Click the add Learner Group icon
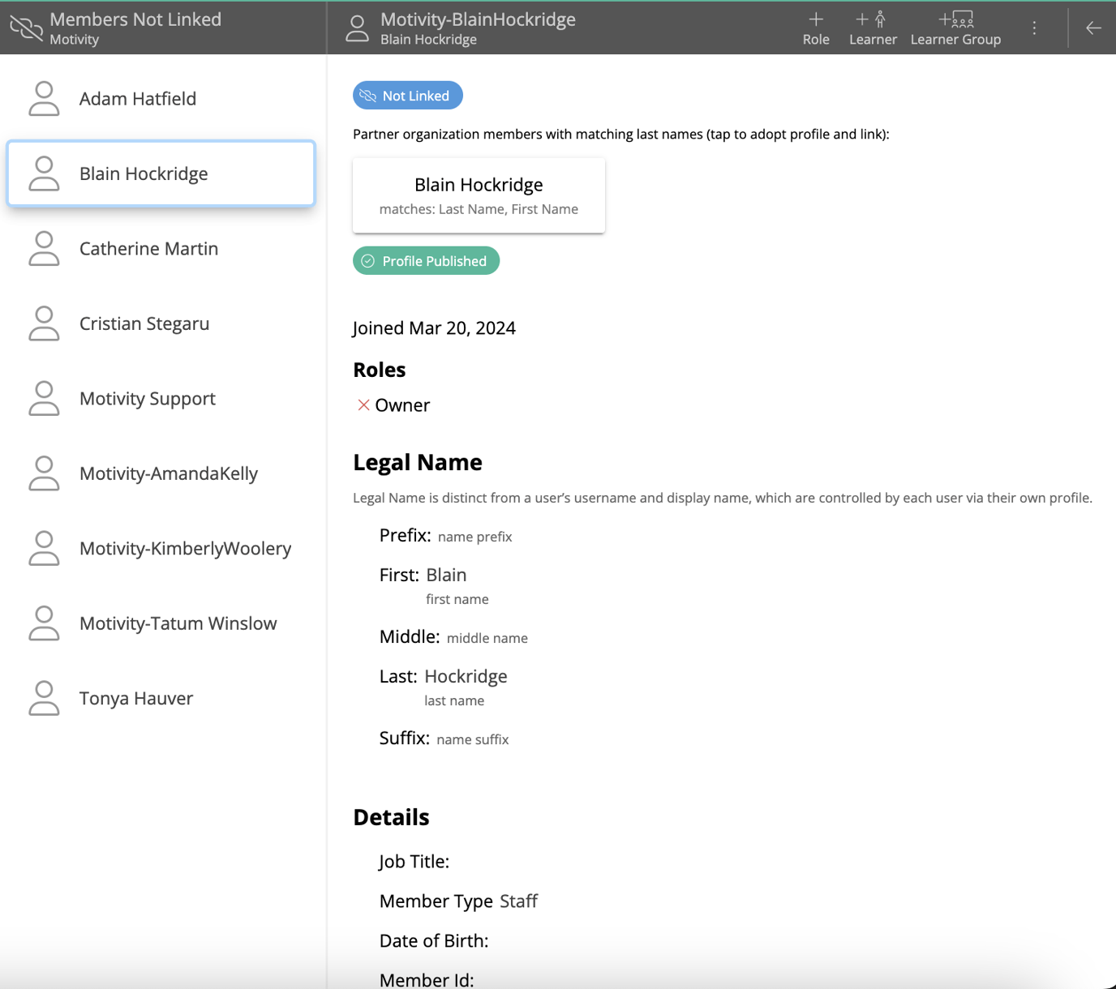This screenshot has height=989, width=1116. click(x=955, y=20)
